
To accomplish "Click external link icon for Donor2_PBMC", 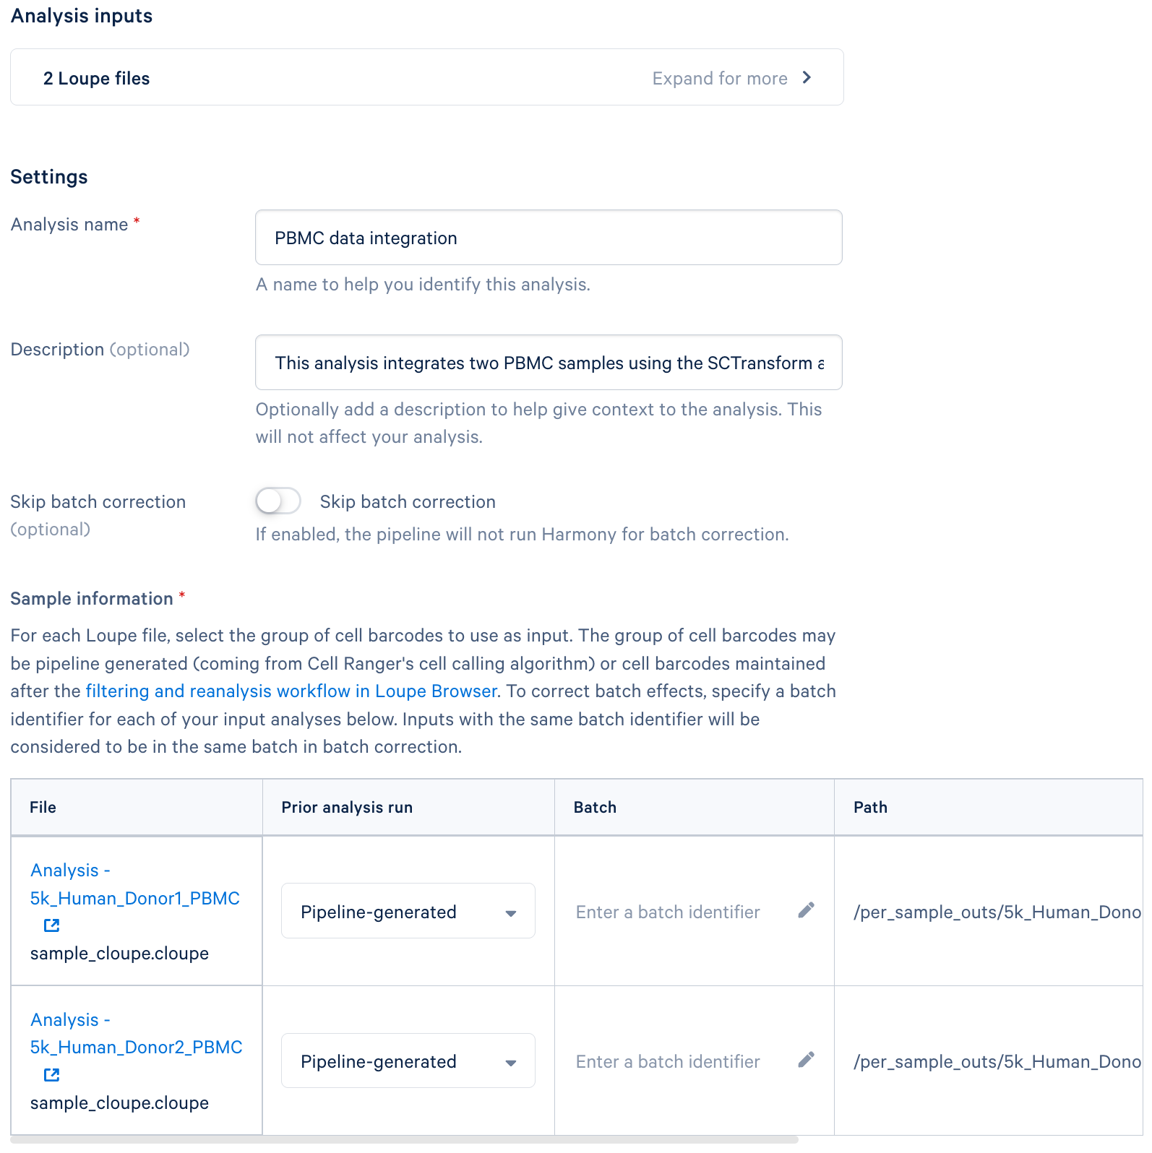I will 51,1075.
